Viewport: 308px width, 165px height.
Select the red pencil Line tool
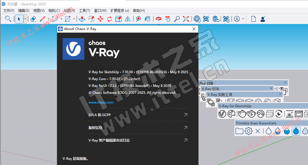click(42, 19)
